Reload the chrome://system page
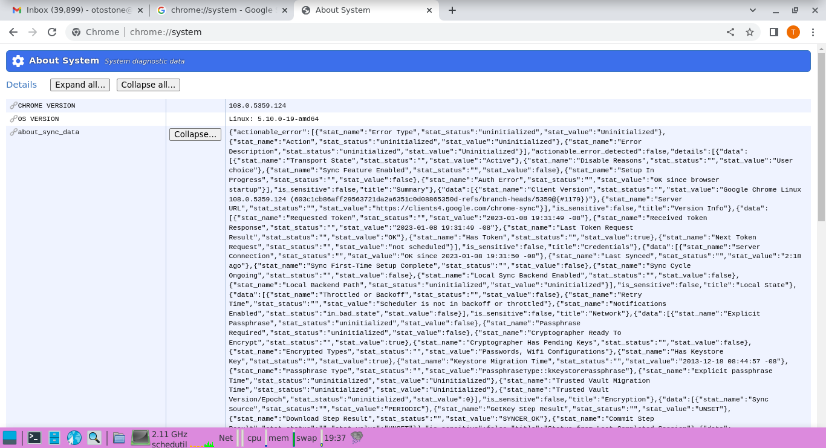This screenshot has height=448, width=826. pos(52,32)
